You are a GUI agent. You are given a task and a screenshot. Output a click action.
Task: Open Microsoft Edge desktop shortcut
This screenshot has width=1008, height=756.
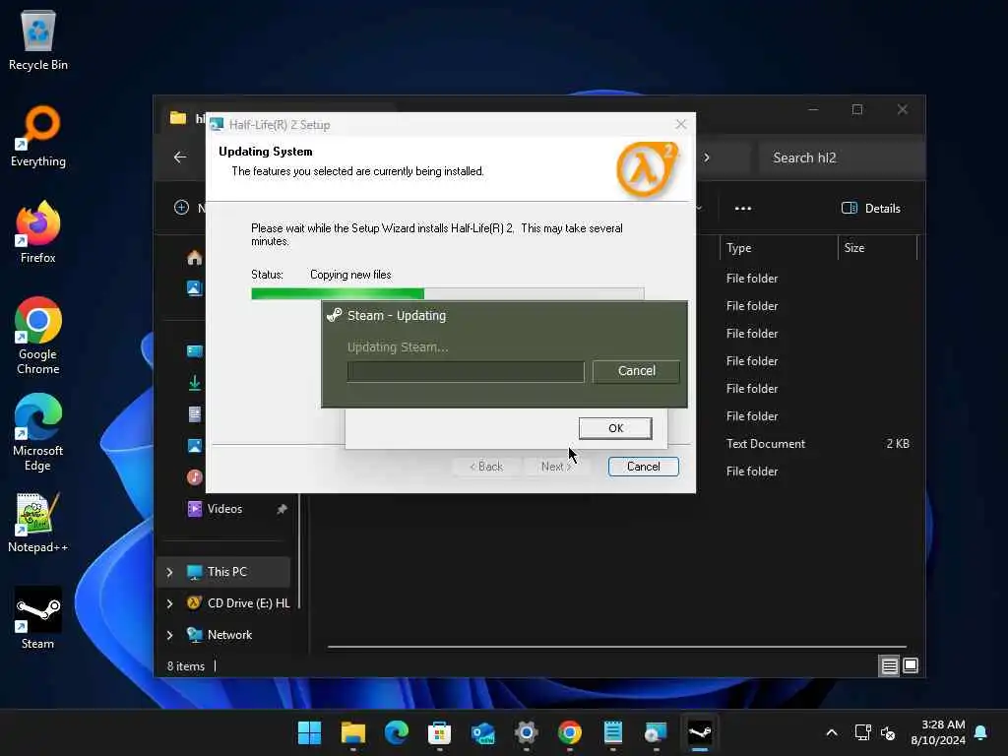pos(38,432)
